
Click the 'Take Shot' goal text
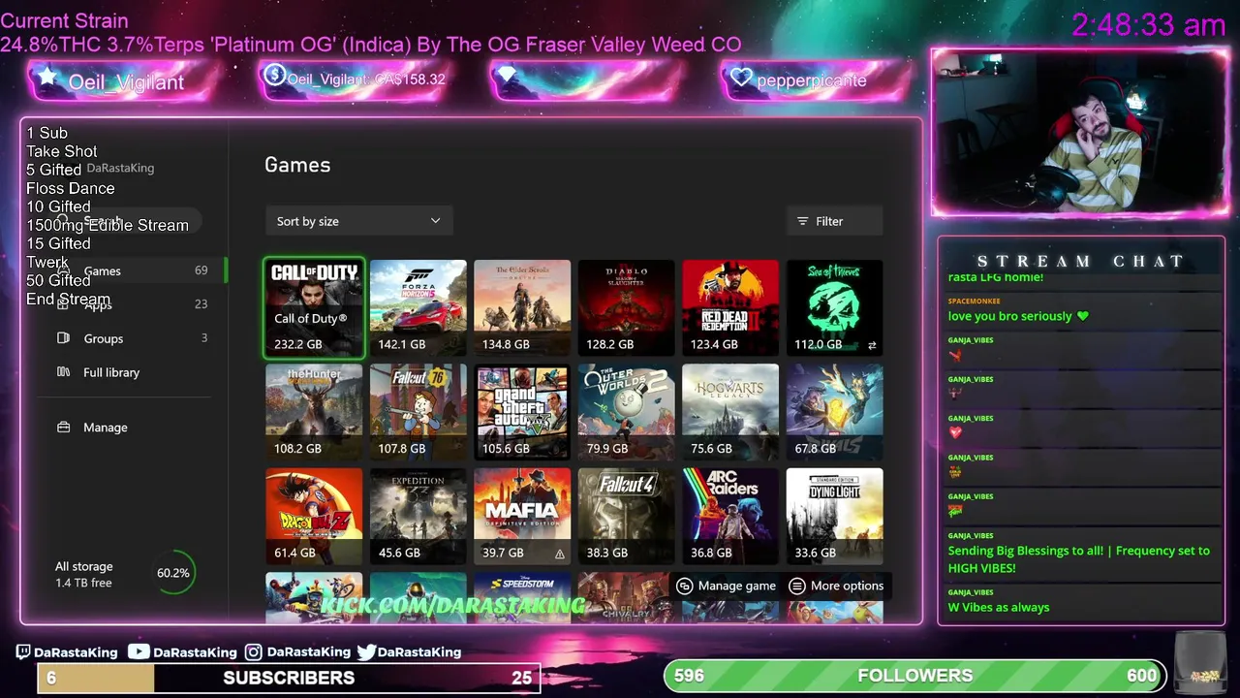[x=61, y=151]
